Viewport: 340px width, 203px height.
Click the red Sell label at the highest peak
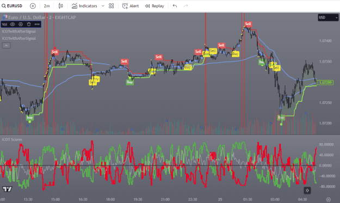tap(248, 24)
